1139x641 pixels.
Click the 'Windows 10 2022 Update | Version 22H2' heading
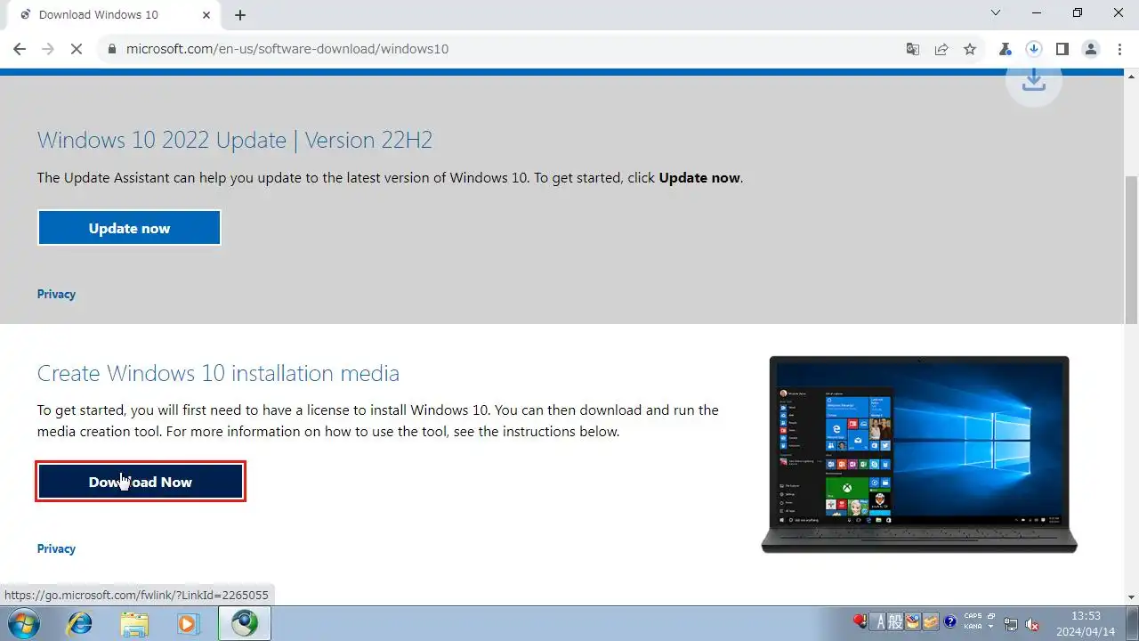tap(235, 140)
